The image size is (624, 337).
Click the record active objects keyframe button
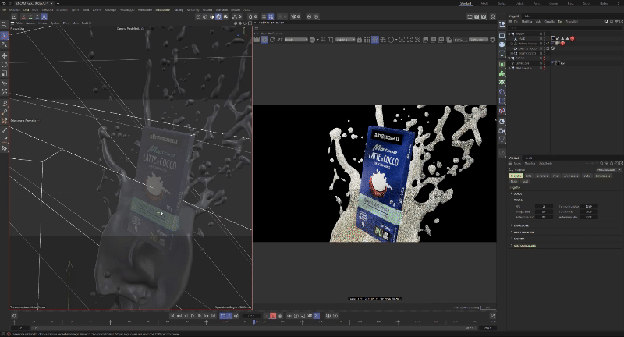pos(272,316)
